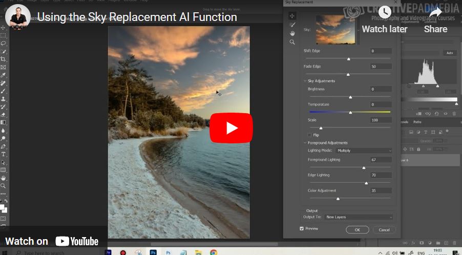Expand the sky preset dropdown arrow
Screen dimensions: 462x255
coord(359,30)
